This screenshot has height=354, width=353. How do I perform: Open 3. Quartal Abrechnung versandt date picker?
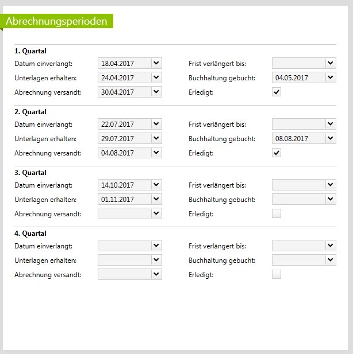157,213
